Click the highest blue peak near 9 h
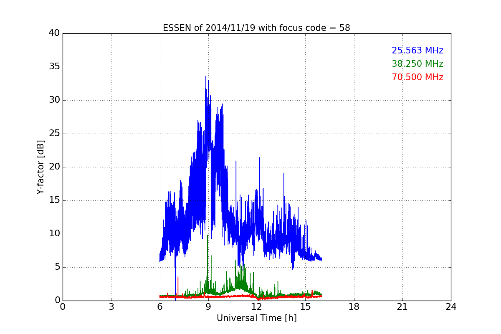This screenshot has height=334, width=501. coord(206,77)
